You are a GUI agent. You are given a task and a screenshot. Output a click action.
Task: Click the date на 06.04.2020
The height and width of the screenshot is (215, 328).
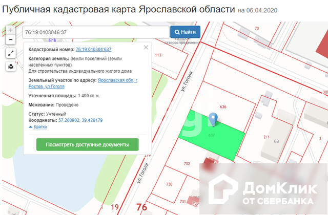pyautogui.click(x=257, y=10)
